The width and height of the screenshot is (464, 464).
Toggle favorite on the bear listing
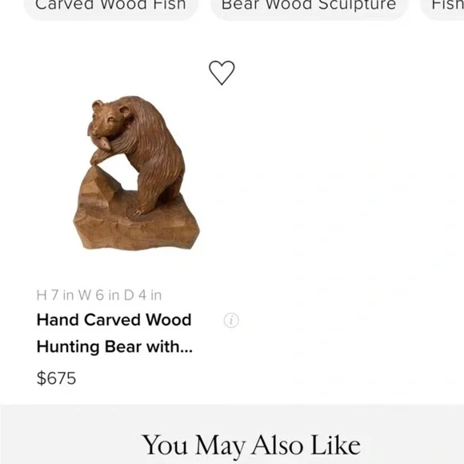coord(222,73)
